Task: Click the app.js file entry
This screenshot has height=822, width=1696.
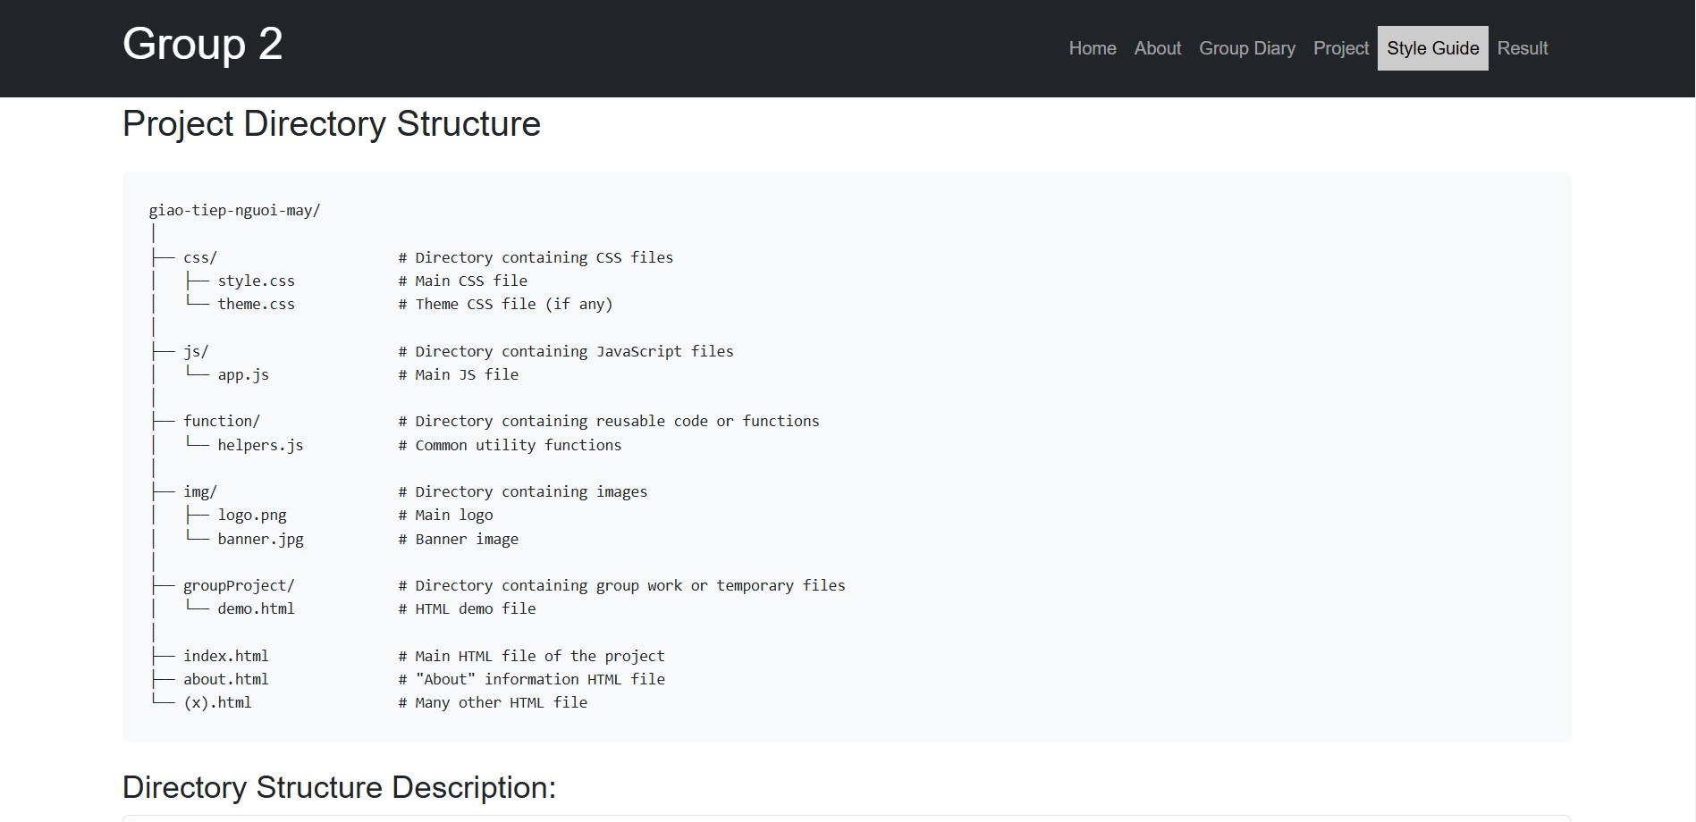Action: (x=243, y=374)
